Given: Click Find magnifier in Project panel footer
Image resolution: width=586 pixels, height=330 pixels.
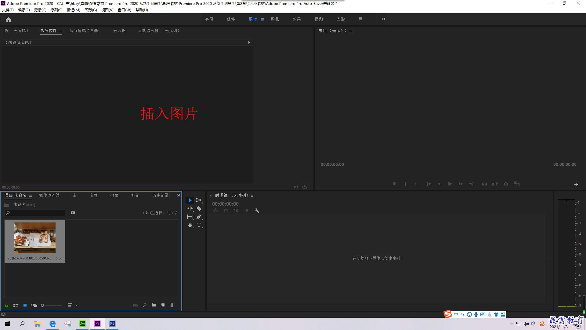Looking at the screenshot, I should tap(144, 305).
